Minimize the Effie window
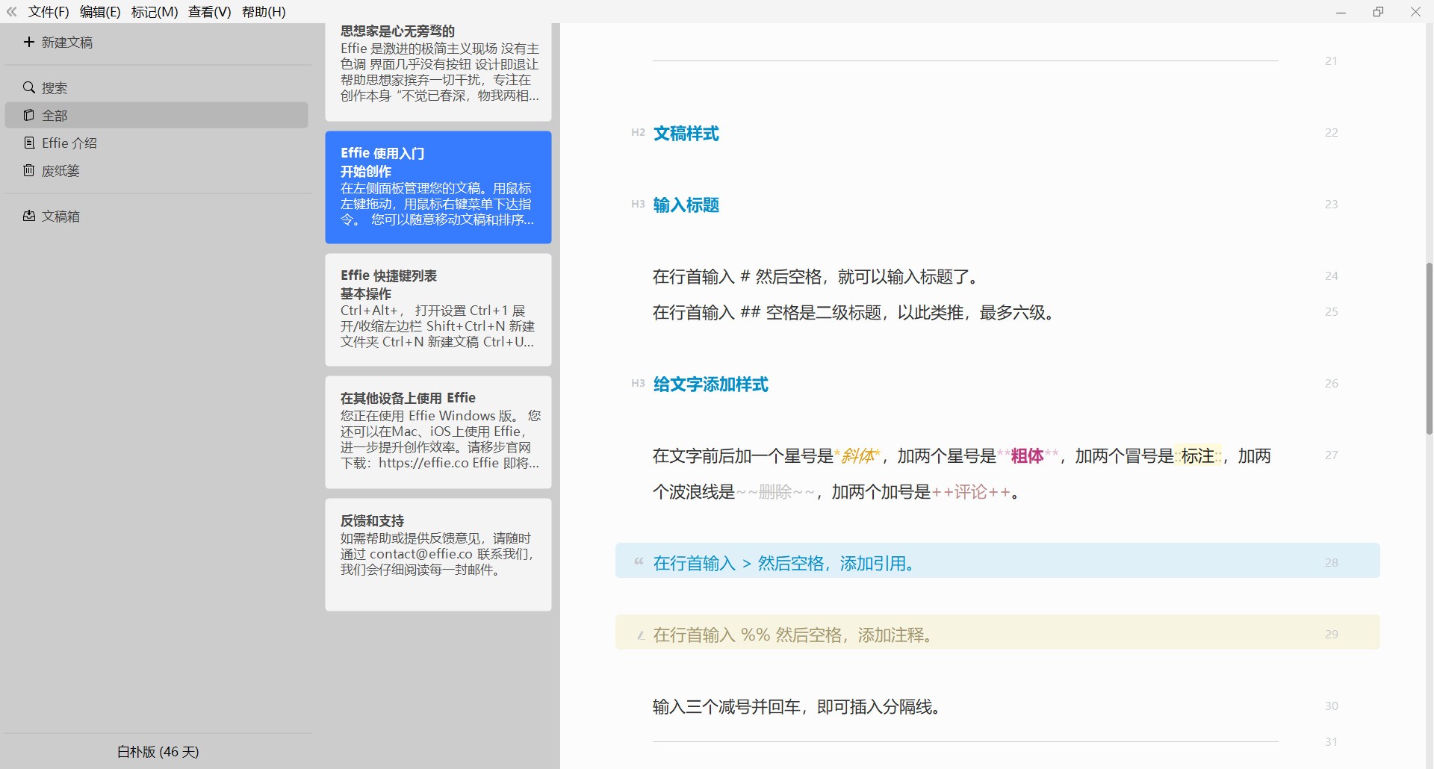Screen dimensions: 1434x769 click(x=1341, y=12)
